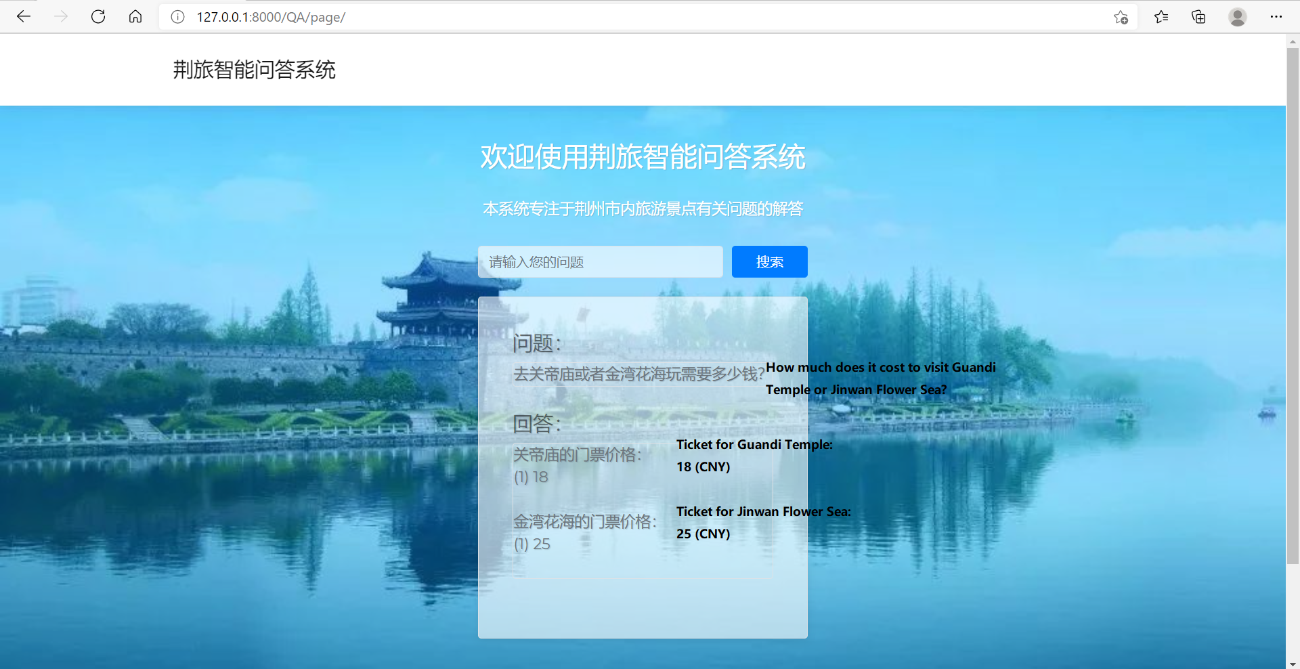This screenshot has height=669, width=1300.
Task: Click the vertical scrollbar thumb
Action: pos(1293,305)
